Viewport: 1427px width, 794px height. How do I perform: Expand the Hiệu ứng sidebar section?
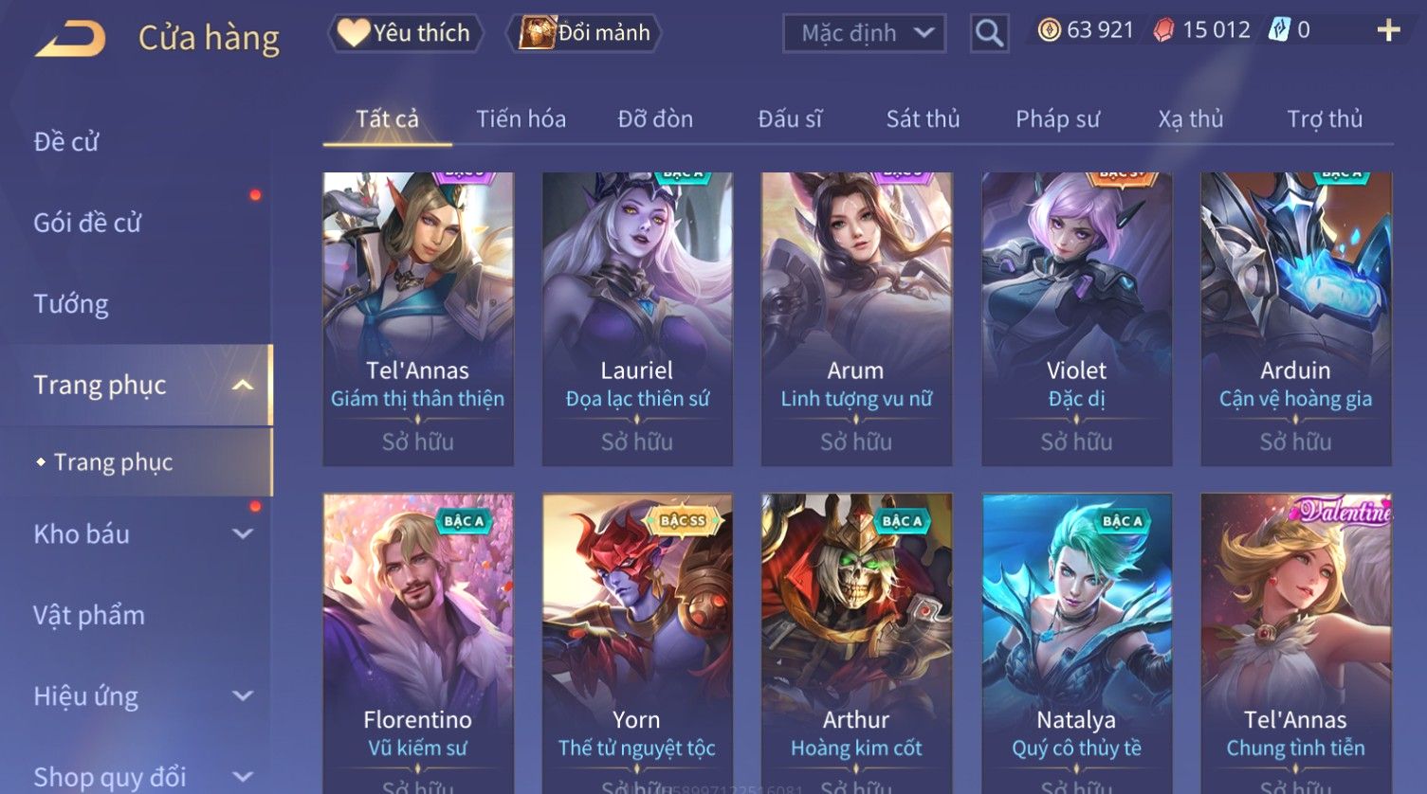click(x=243, y=696)
